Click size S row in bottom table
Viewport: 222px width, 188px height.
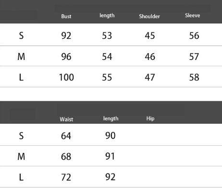(111, 135)
